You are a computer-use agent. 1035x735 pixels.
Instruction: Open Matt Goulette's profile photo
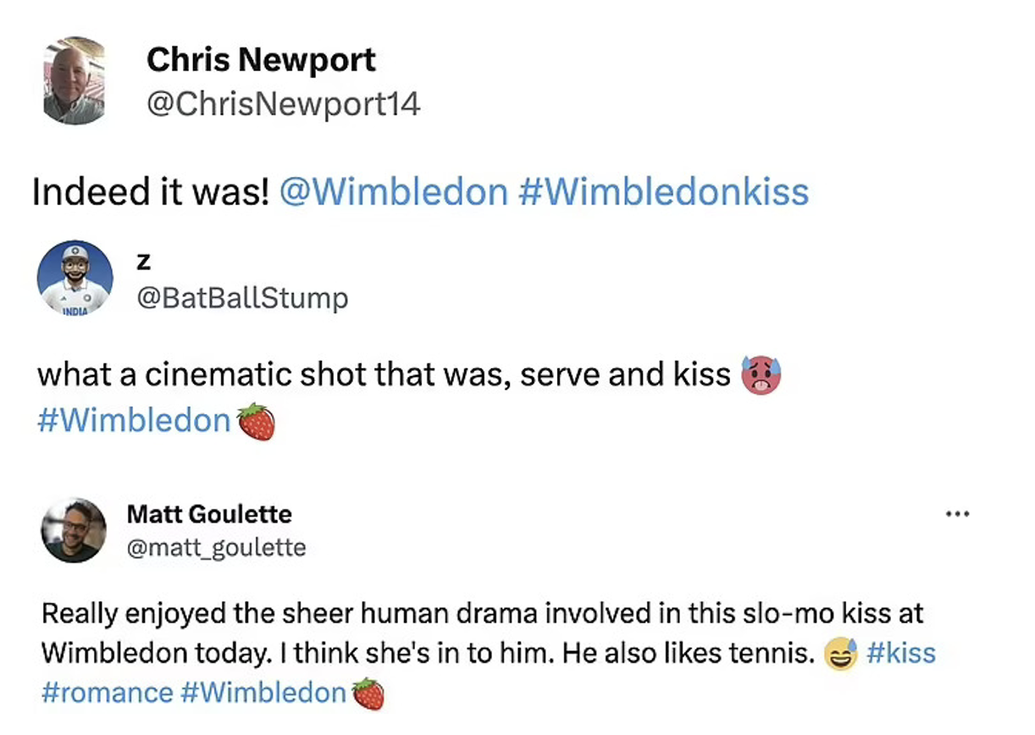[74, 530]
